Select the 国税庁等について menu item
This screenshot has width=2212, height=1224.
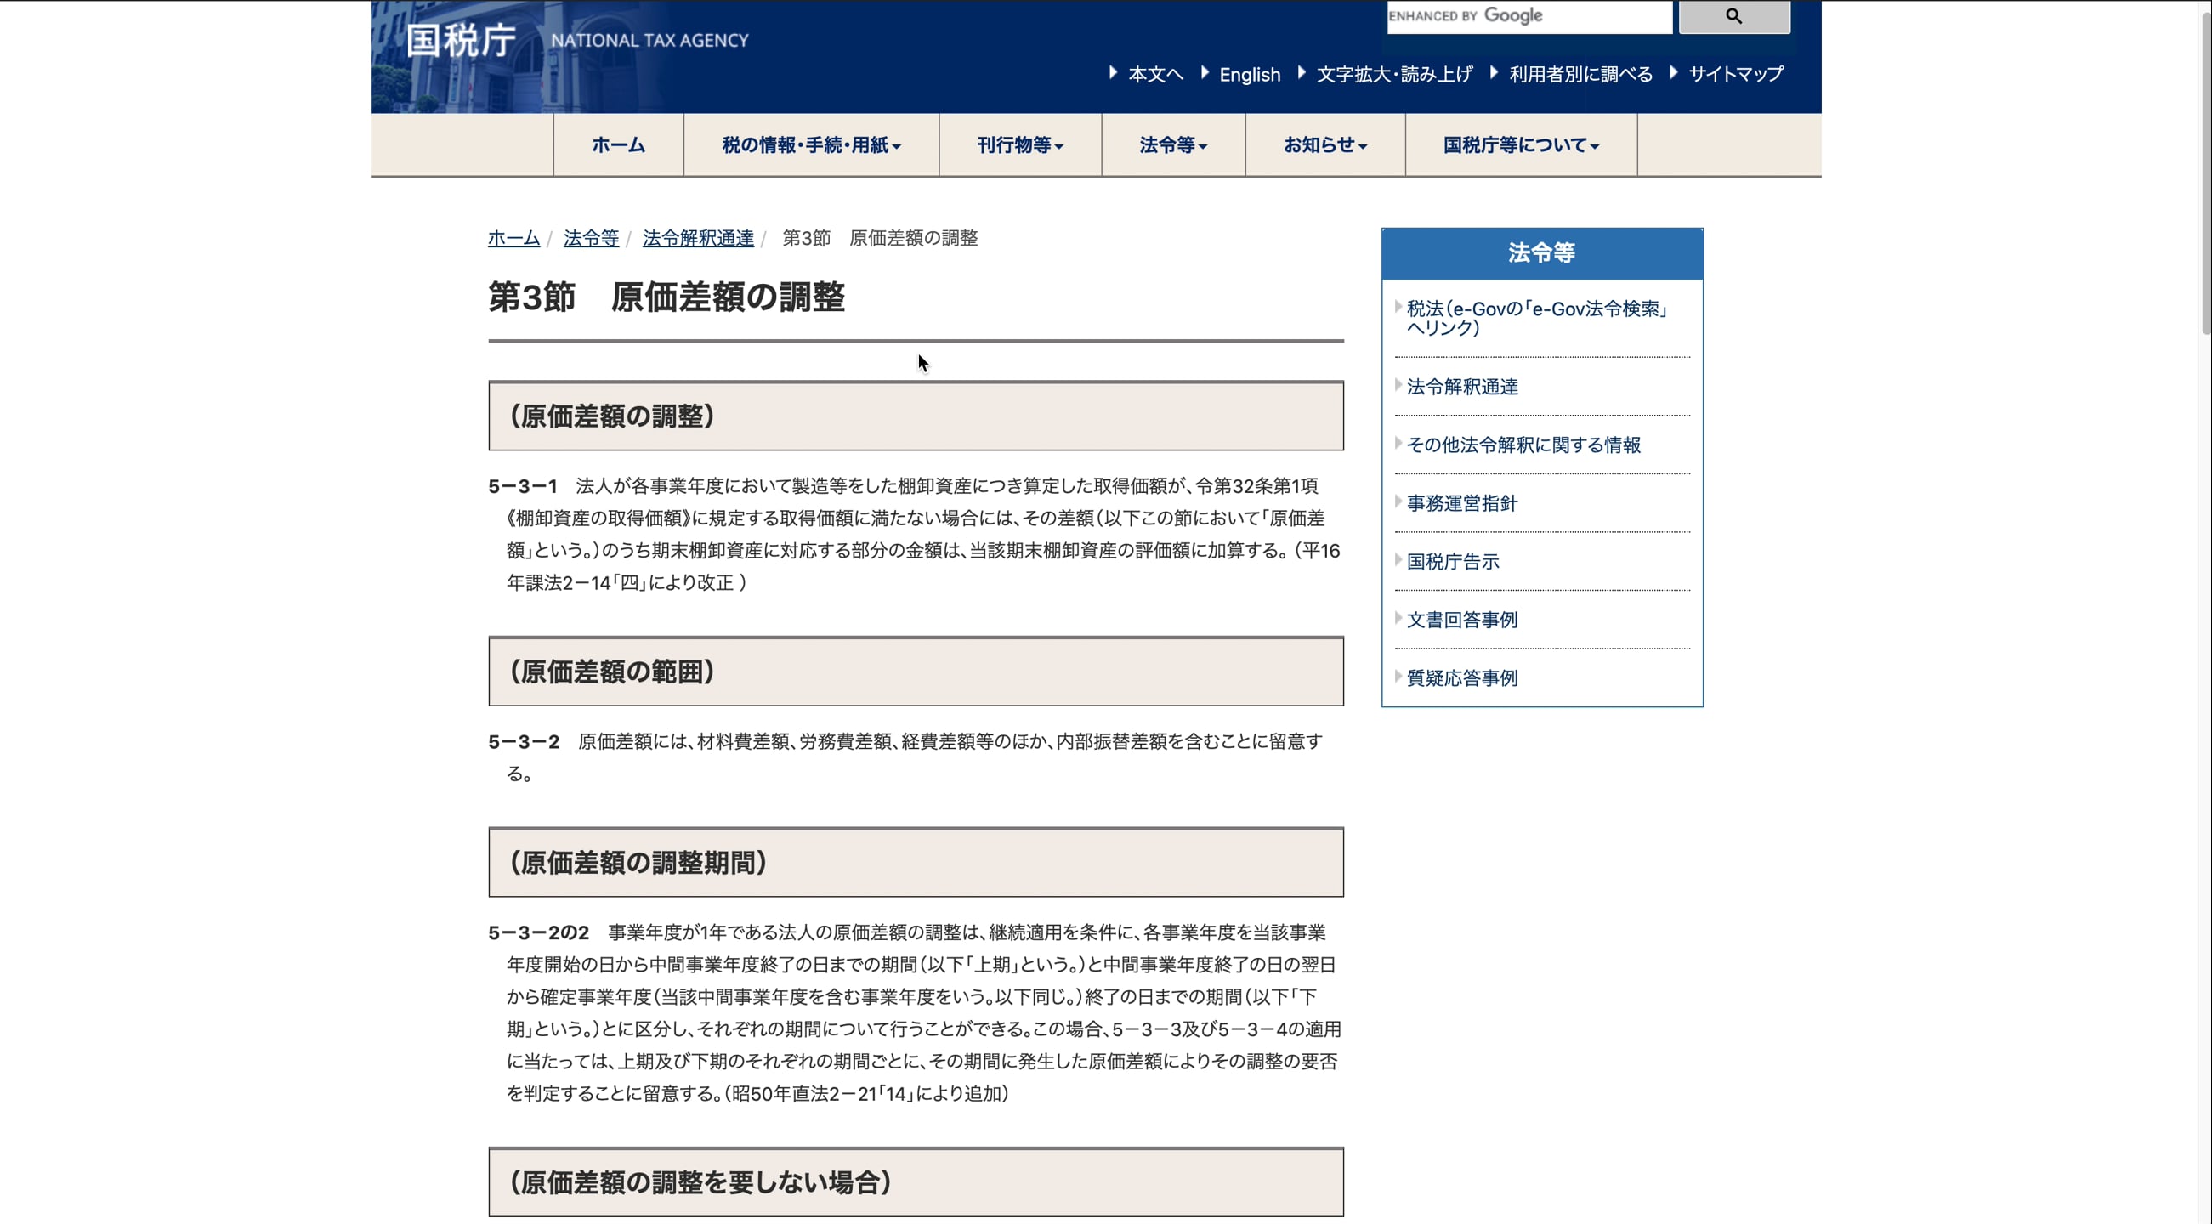(1519, 145)
